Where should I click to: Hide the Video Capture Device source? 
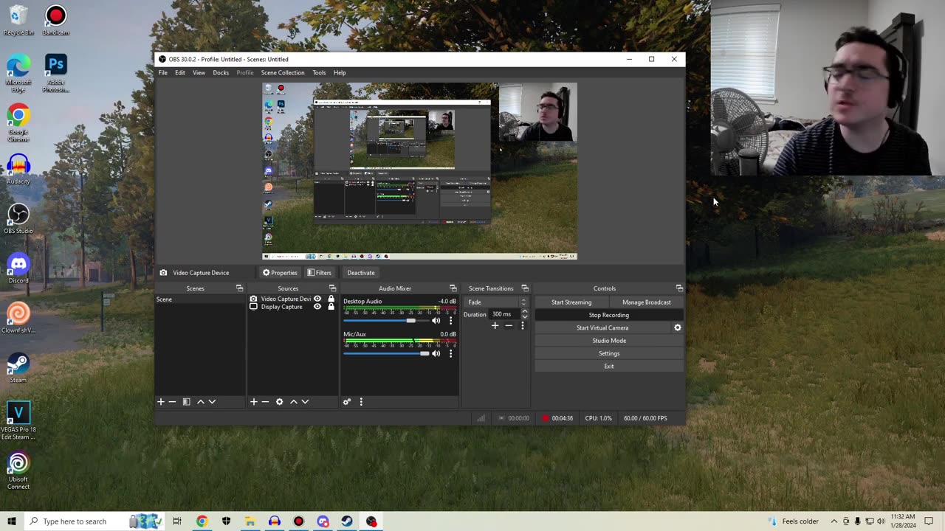(x=317, y=299)
